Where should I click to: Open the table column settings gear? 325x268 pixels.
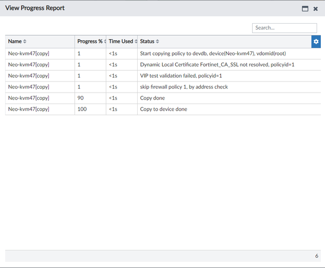(x=316, y=42)
